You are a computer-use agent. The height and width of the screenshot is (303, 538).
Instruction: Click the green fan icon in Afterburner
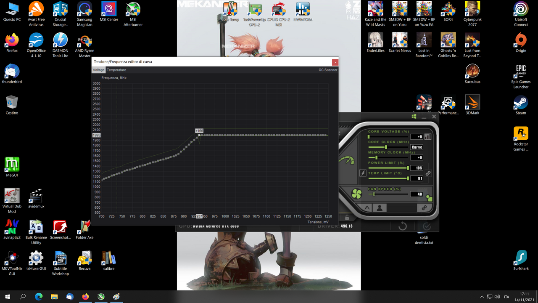(x=357, y=194)
